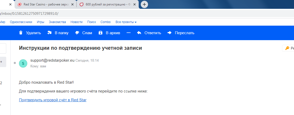Click the Подтвердить игровой счёт в Red Star link
The image size is (294, 115).
53,100
